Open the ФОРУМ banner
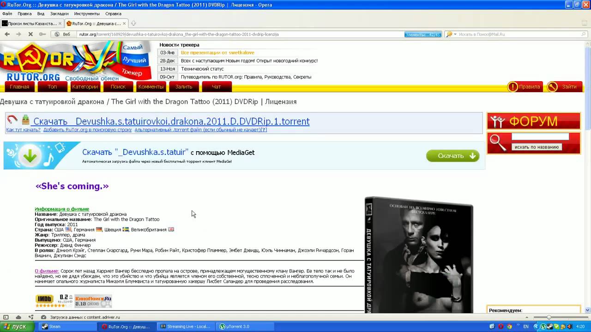The image size is (591, 332). [x=534, y=121]
